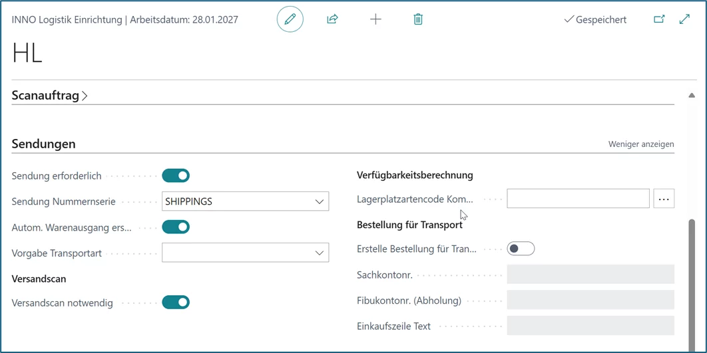The height and width of the screenshot is (353, 707).
Task: Click the scroll up arrow
Action: [x=692, y=96]
